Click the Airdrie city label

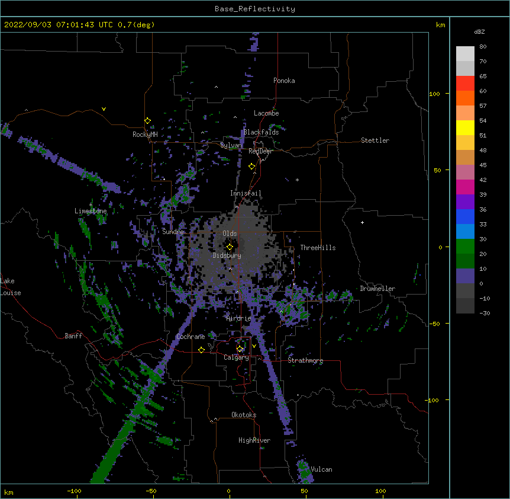[x=239, y=318]
